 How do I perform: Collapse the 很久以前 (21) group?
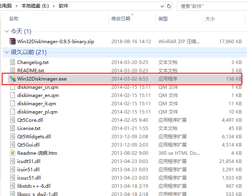pos(6,52)
